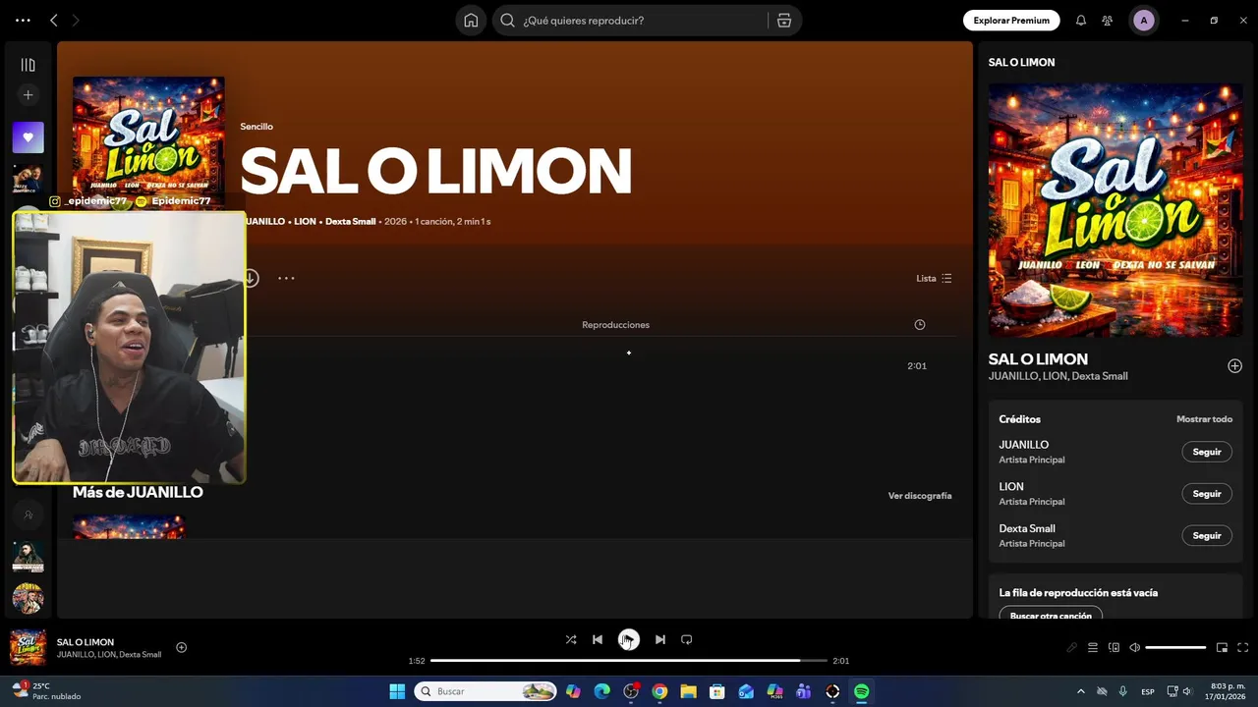Open the Dexta Small artist link in header
Screen dimensions: 1258x707
(x=351, y=222)
